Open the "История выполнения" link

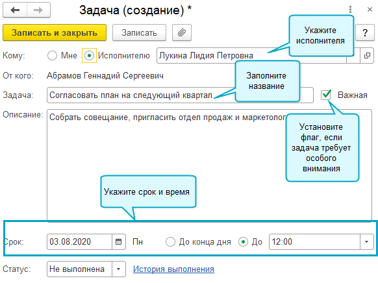173,269
